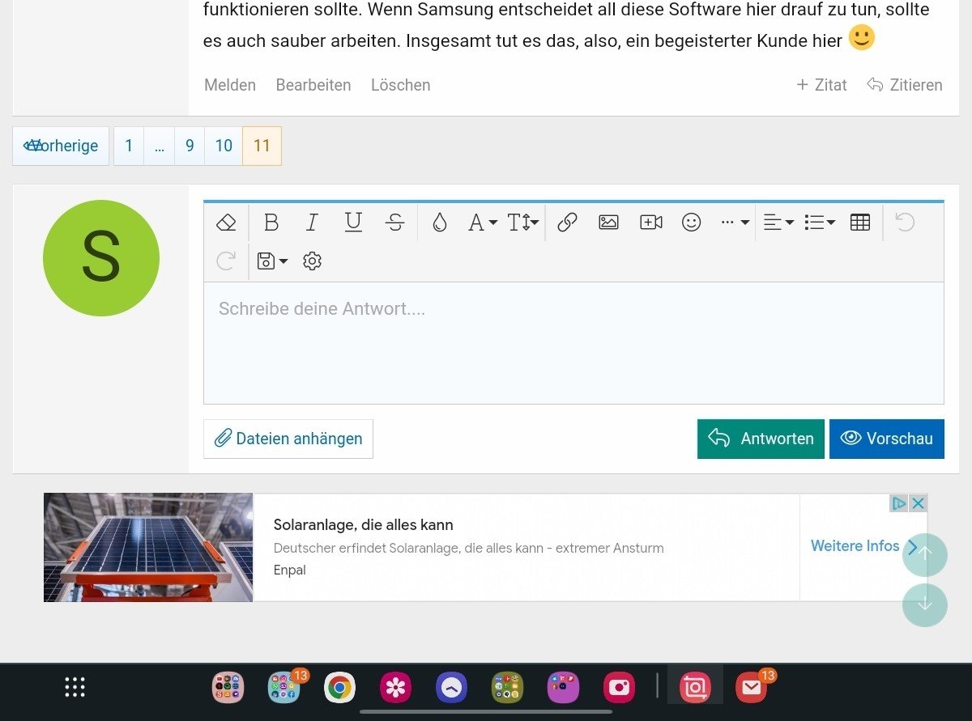The width and height of the screenshot is (972, 721).
Task: Click the eraser remove formatting icon
Action: [x=226, y=223]
